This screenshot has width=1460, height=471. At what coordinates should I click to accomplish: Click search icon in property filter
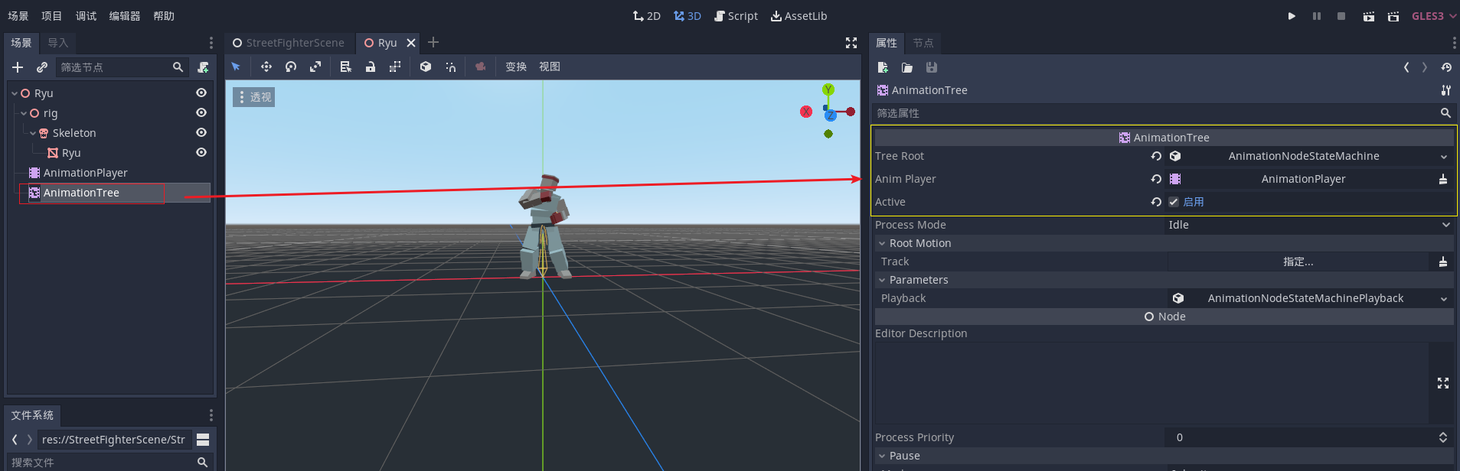coord(1445,113)
